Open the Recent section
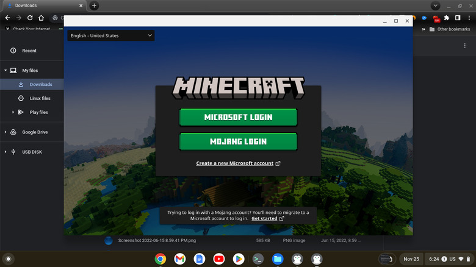Screen dimensions: 476x267 tap(29, 51)
